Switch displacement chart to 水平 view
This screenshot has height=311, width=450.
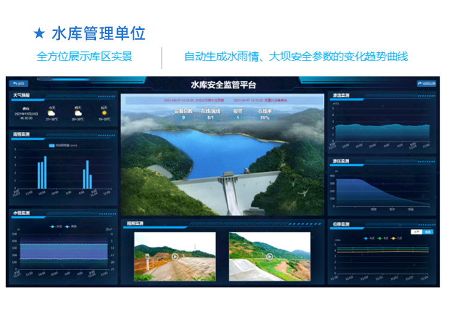[416, 231]
